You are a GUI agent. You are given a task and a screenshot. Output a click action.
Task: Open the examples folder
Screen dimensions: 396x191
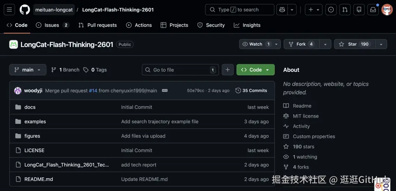point(35,122)
